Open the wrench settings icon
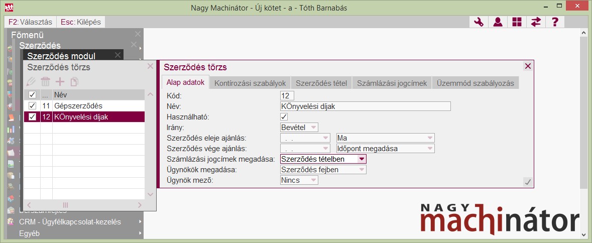The width and height of the screenshot is (592, 243). [479, 22]
